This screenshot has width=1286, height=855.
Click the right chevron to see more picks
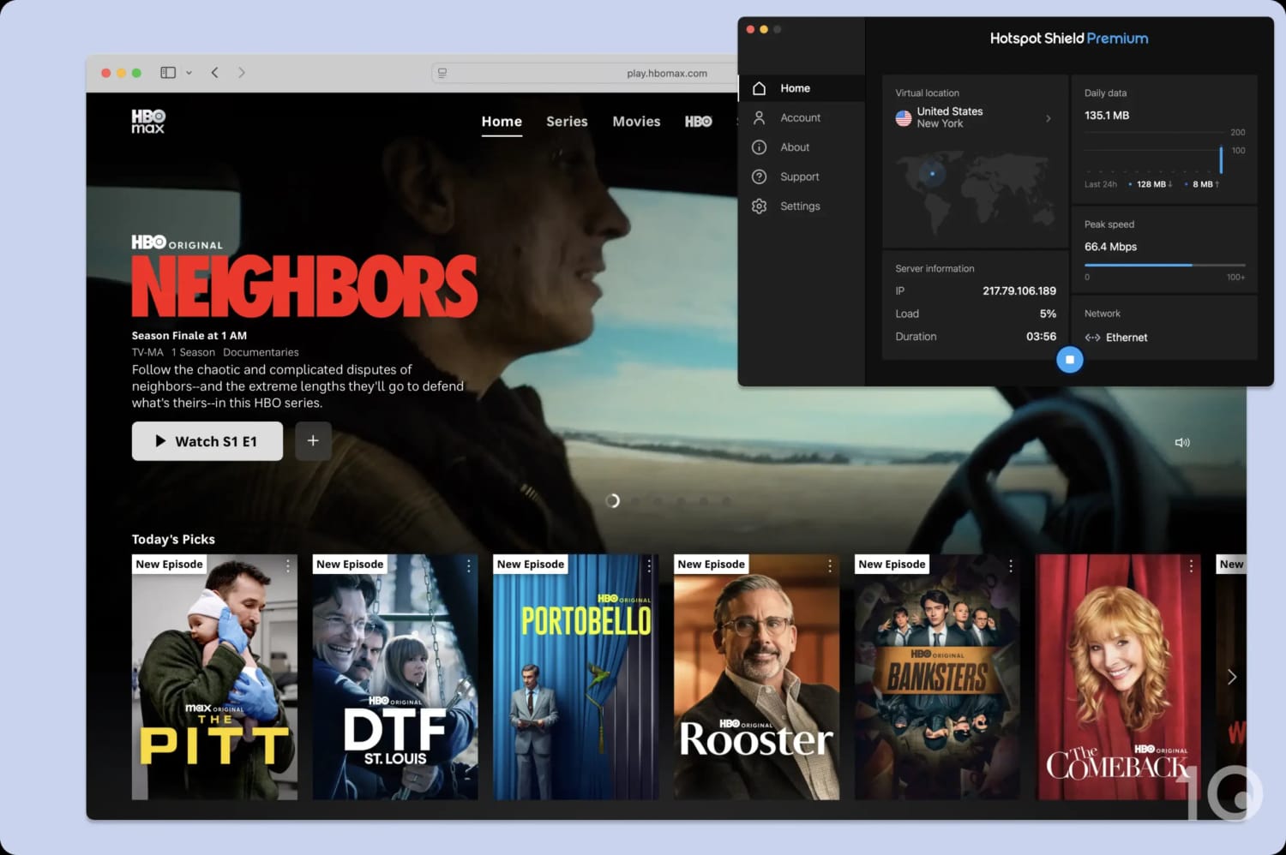[1232, 677]
